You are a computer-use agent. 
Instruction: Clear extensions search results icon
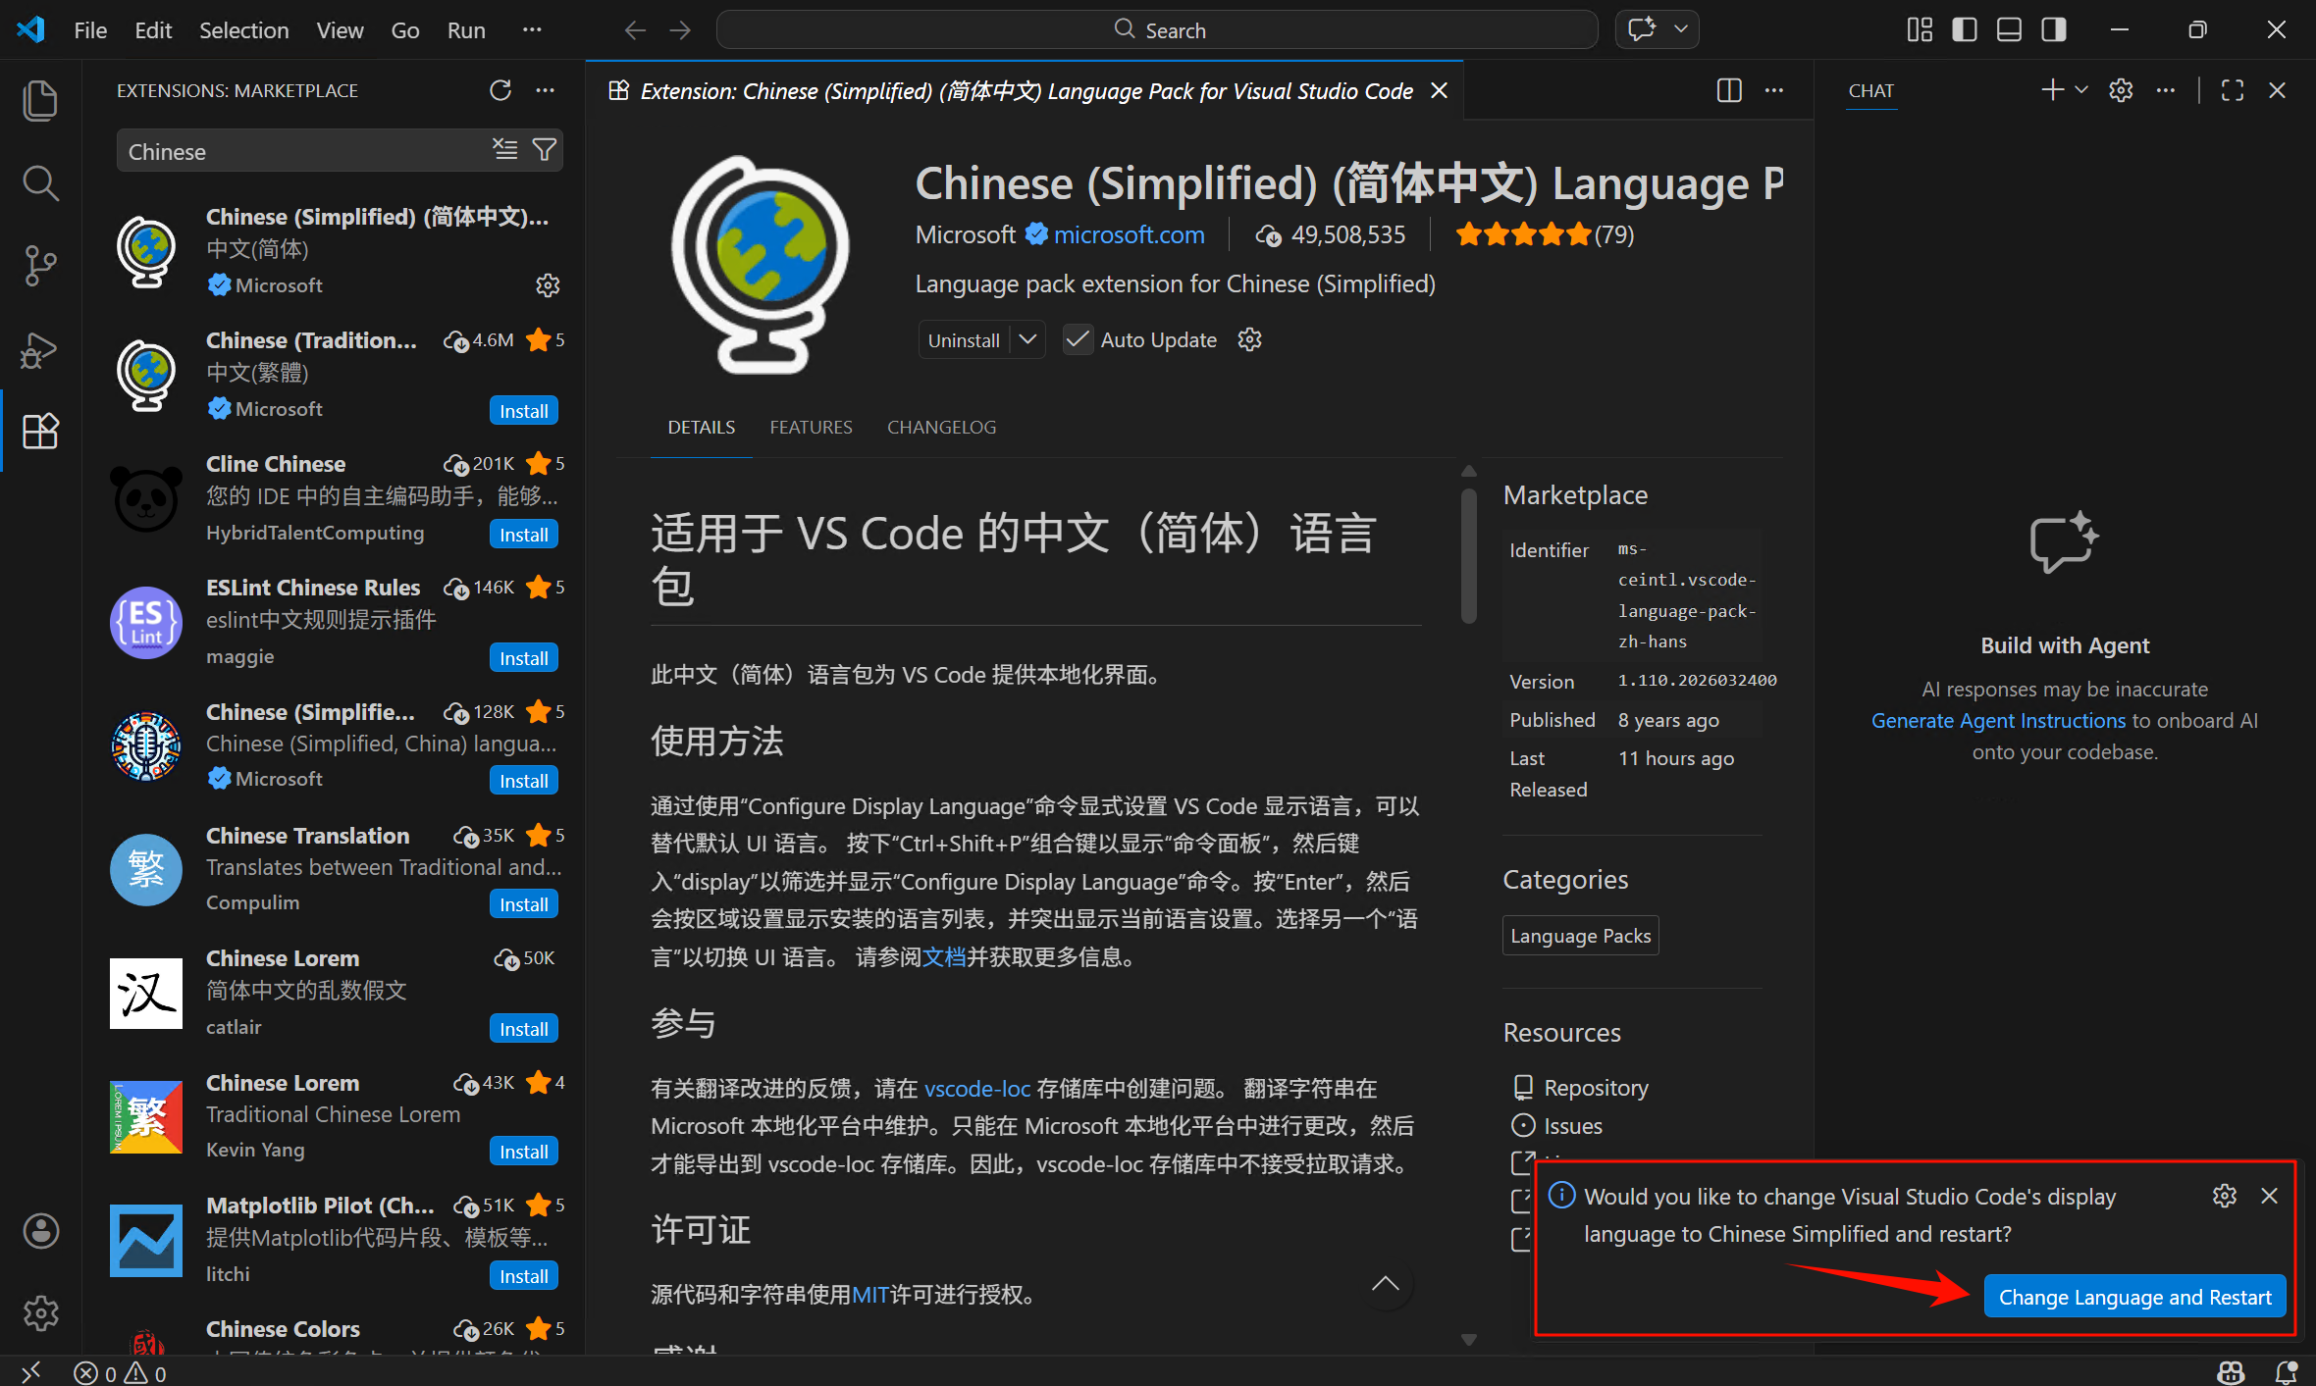click(x=505, y=150)
